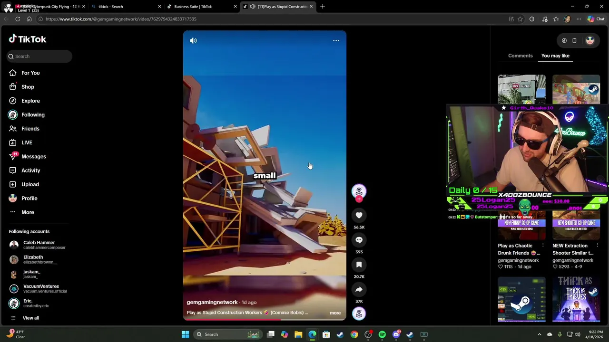
Task: Mute the TikTok video sound
Action: tap(193, 40)
